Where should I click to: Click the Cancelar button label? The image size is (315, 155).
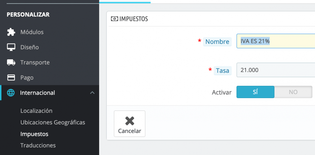click(129, 131)
